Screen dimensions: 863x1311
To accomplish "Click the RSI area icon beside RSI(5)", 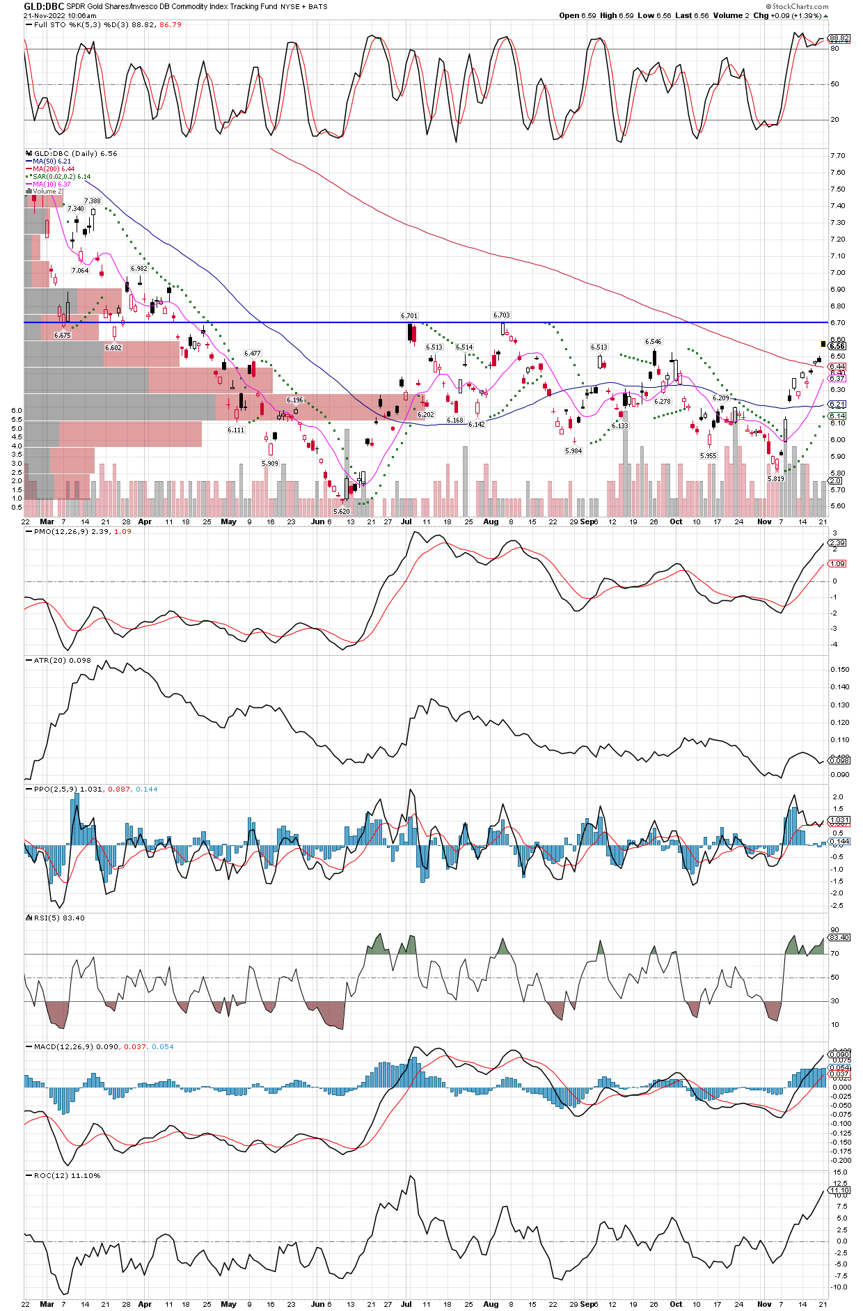I will tap(29, 918).
